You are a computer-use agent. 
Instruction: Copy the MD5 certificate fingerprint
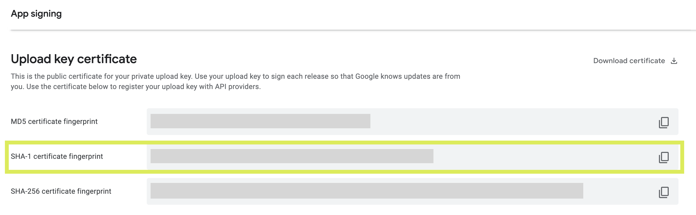click(x=664, y=122)
